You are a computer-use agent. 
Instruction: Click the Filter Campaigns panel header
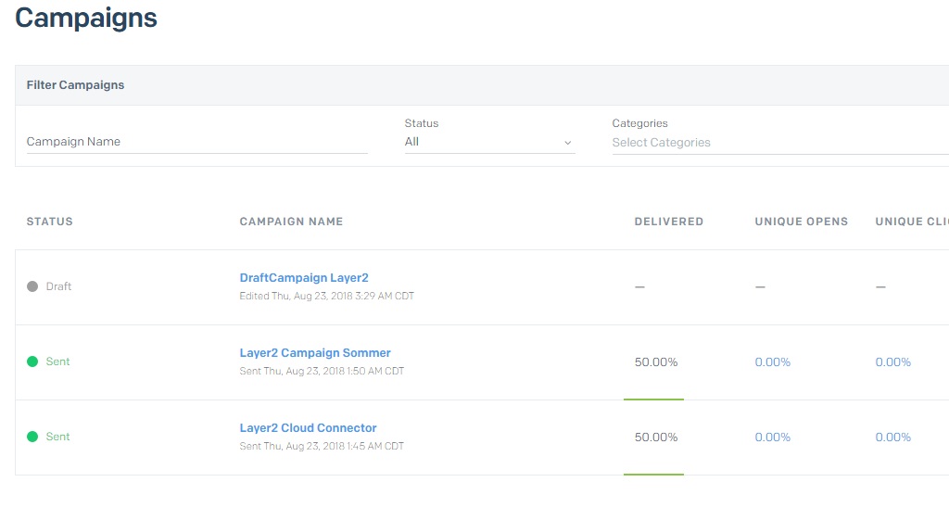tap(75, 85)
